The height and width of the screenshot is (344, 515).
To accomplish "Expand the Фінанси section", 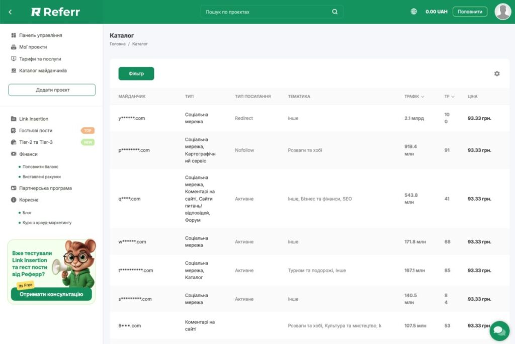I will (x=28, y=154).
